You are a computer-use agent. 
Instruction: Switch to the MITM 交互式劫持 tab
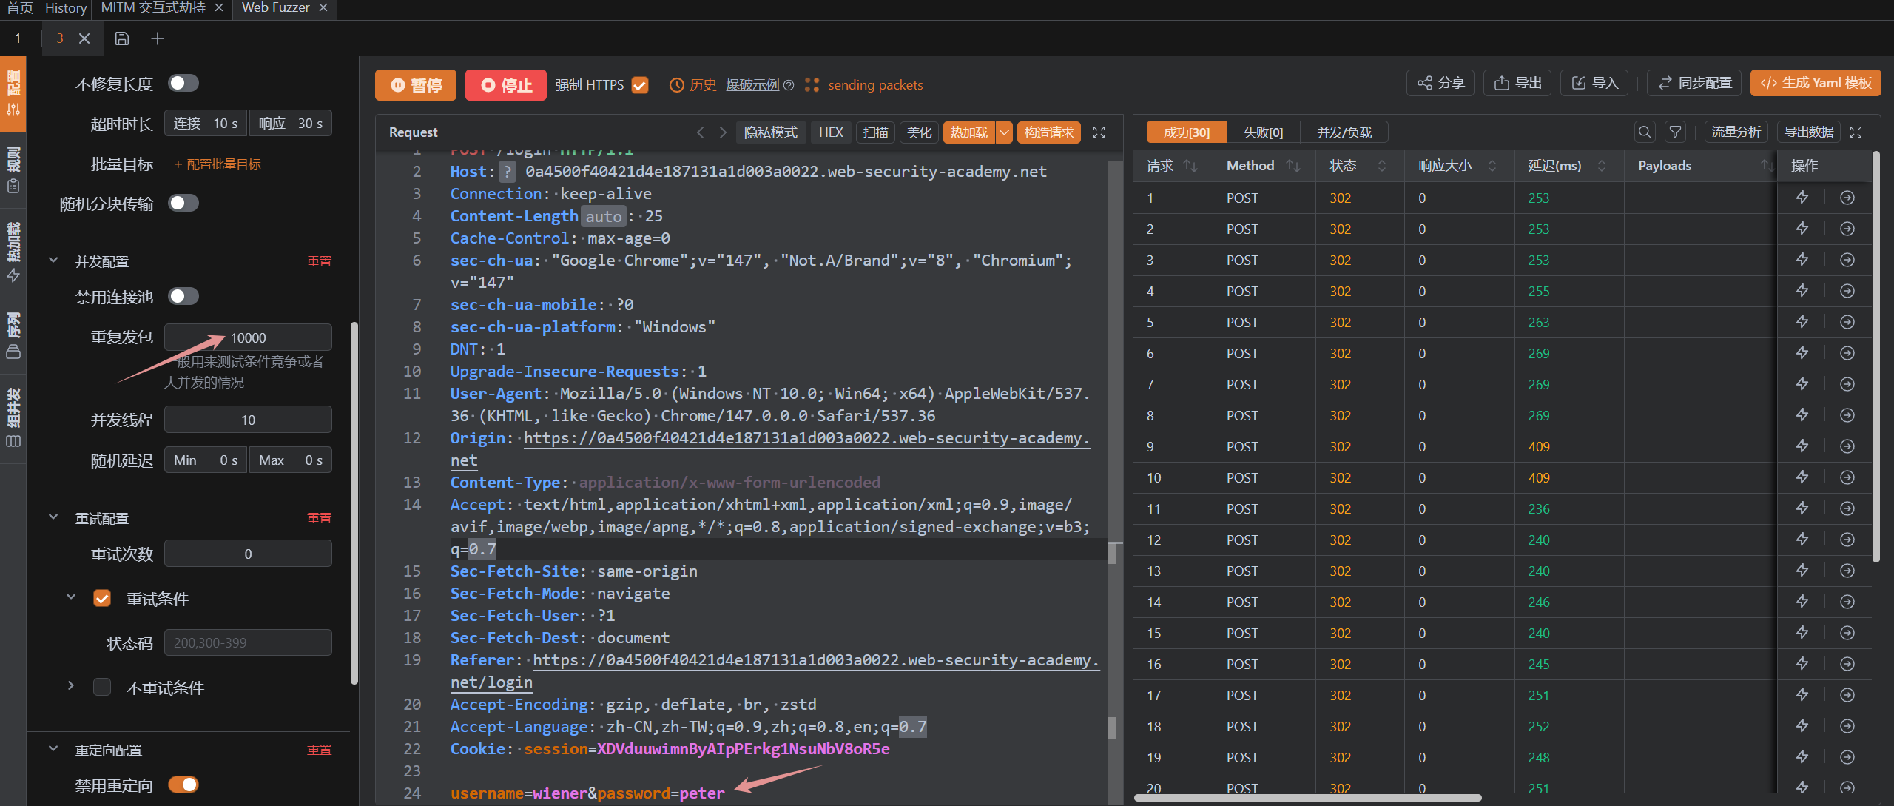pos(153,7)
